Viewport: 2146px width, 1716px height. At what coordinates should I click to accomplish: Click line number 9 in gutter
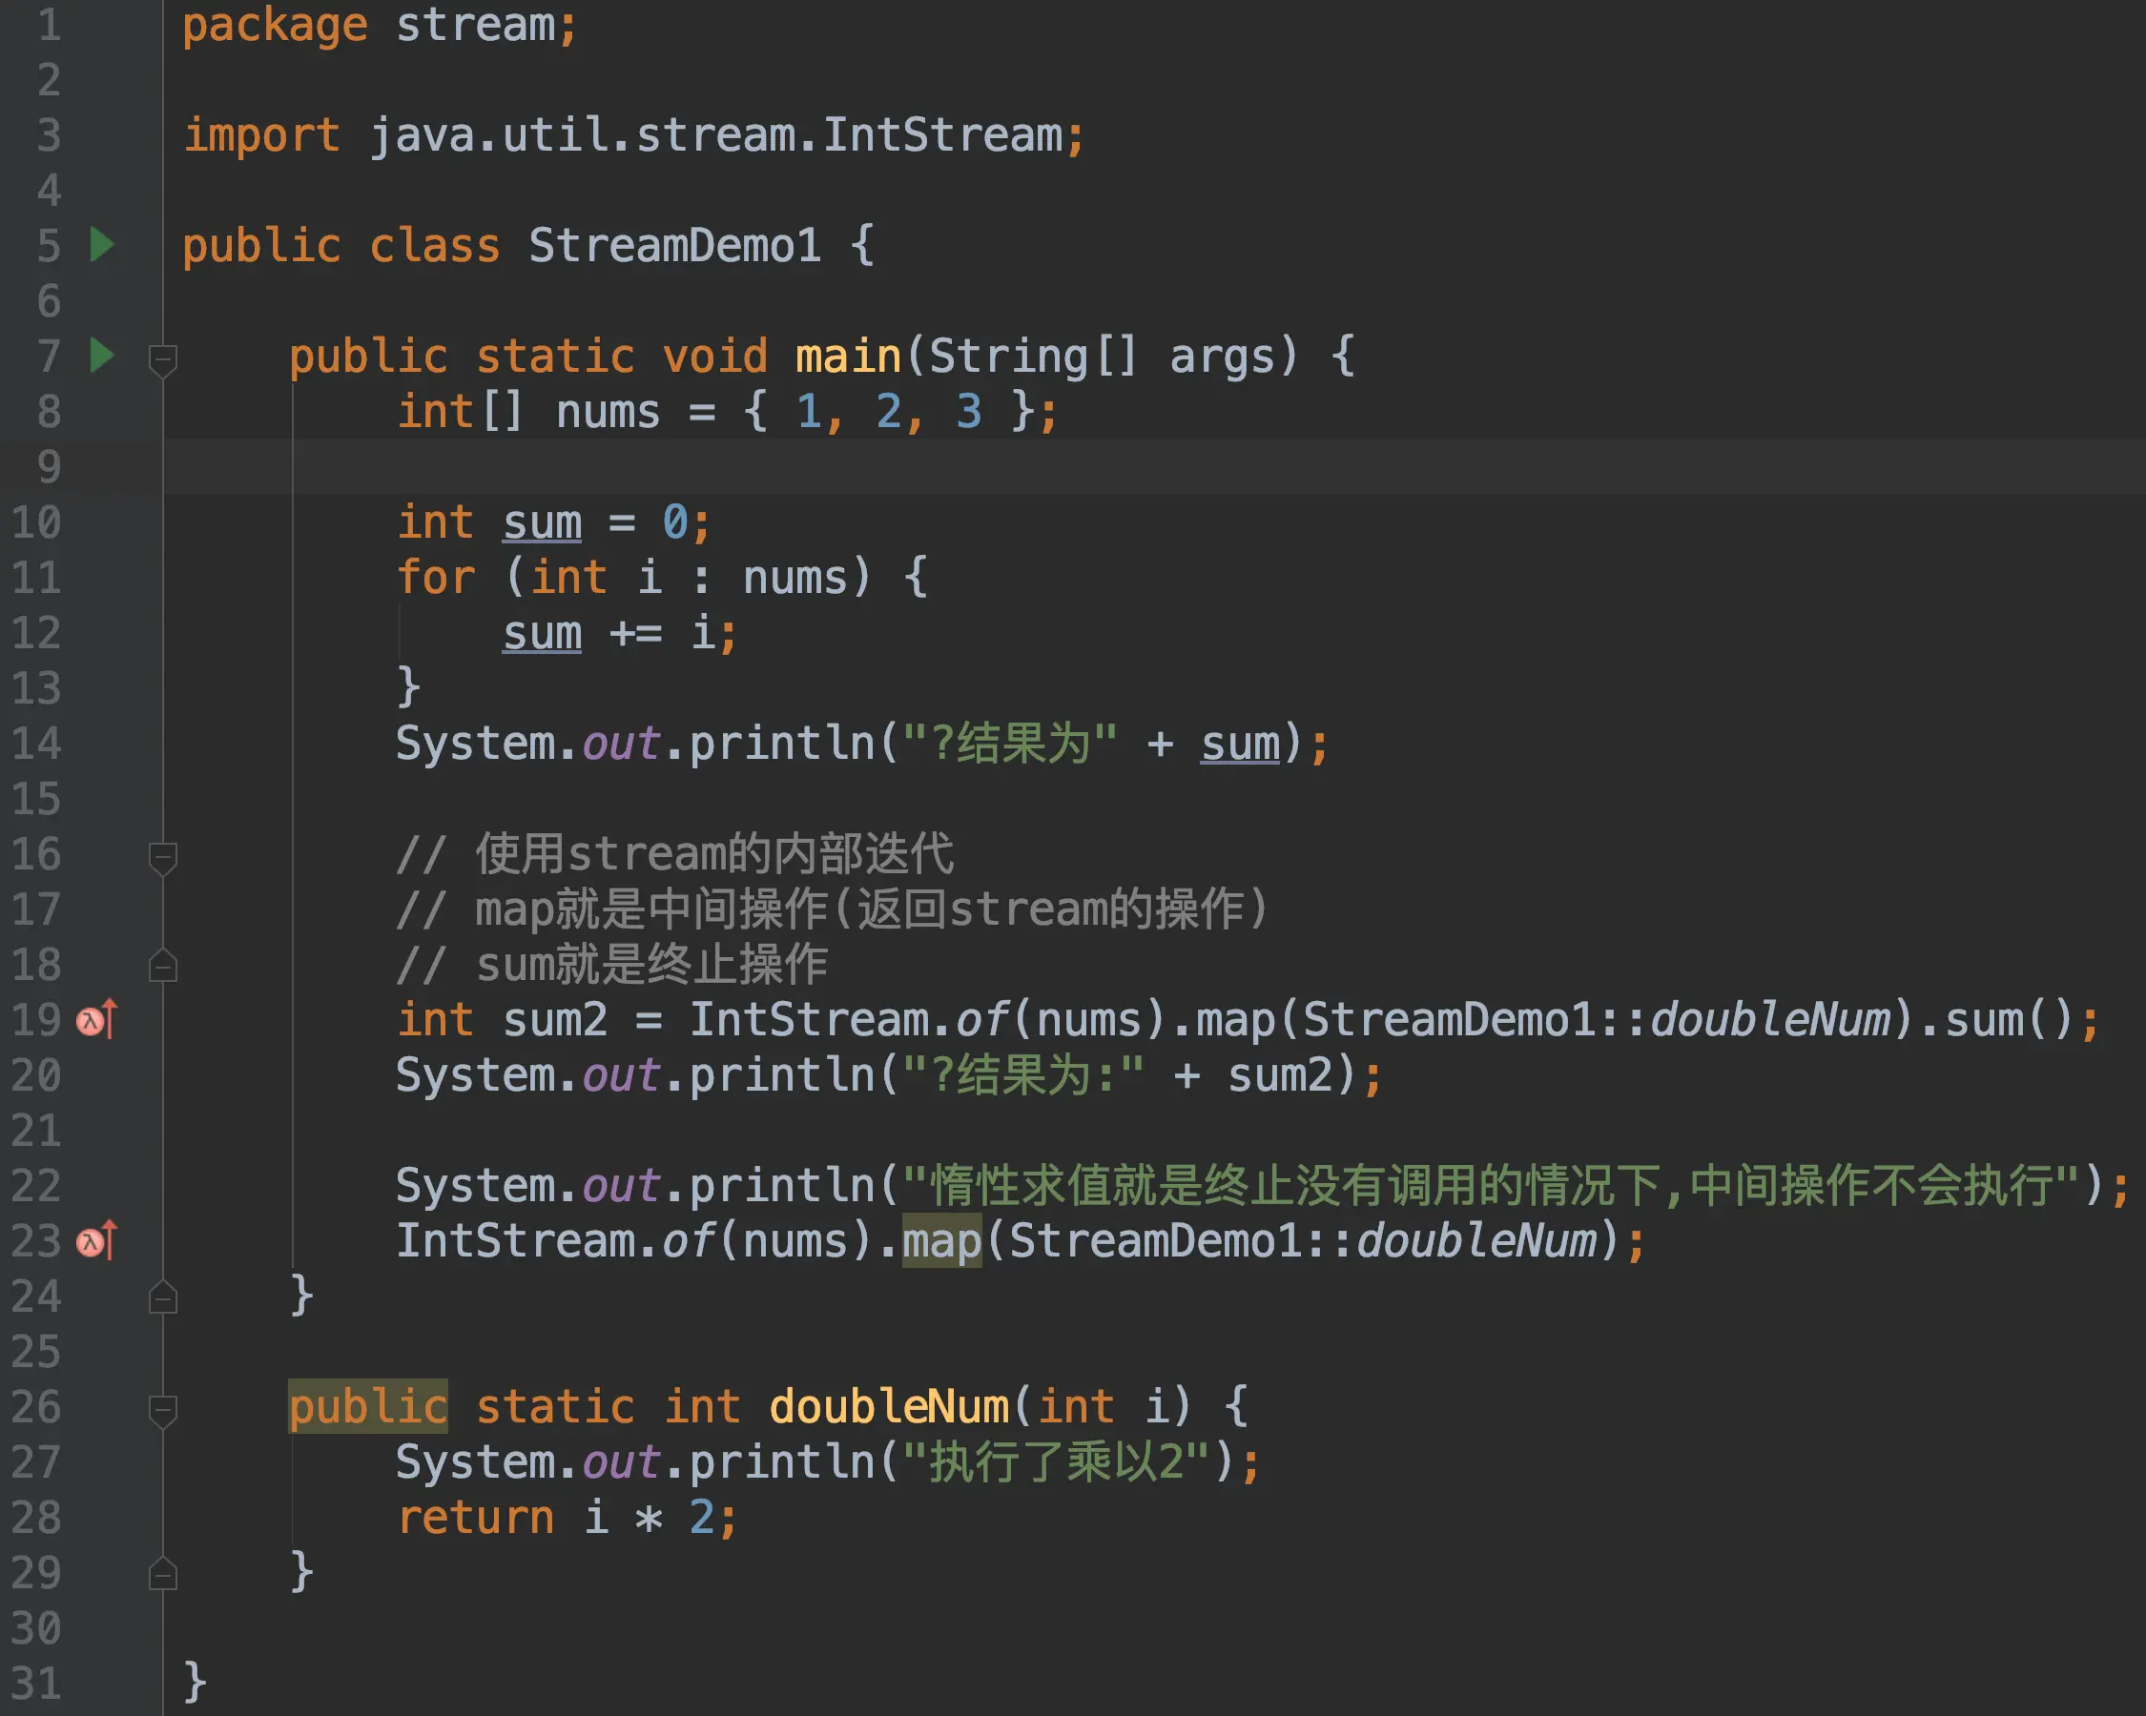click(x=48, y=466)
